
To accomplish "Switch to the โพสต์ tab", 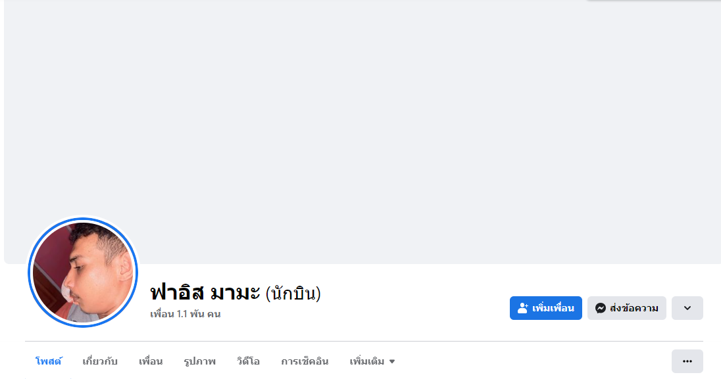I will (x=49, y=361).
